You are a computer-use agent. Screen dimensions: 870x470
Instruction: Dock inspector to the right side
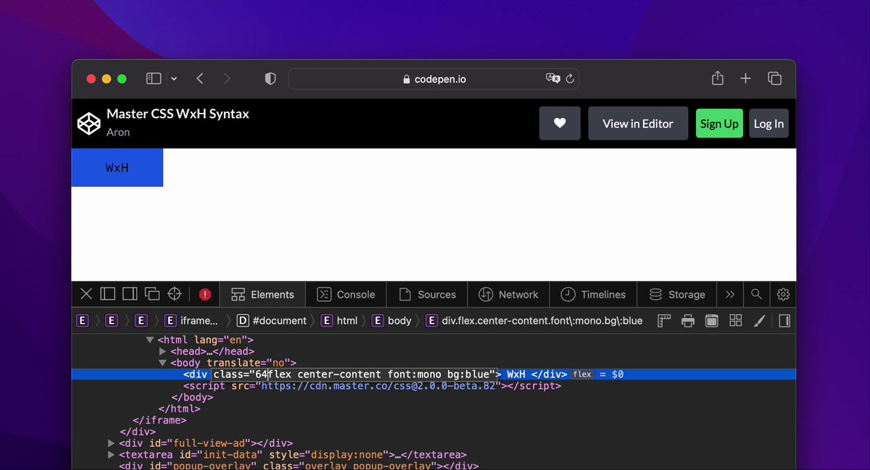click(x=130, y=294)
